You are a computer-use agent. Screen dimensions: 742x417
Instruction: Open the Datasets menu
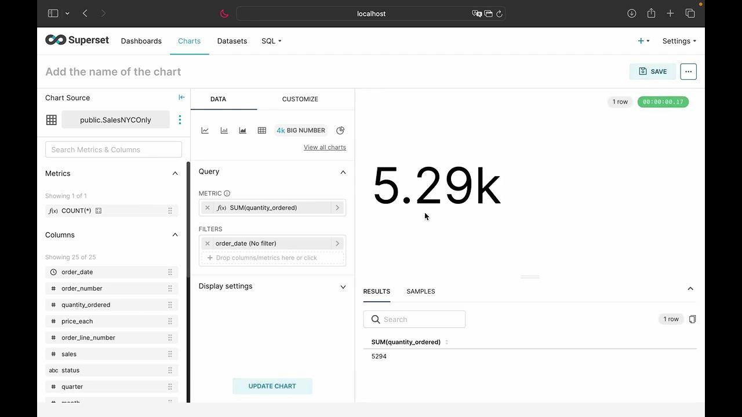(x=232, y=41)
